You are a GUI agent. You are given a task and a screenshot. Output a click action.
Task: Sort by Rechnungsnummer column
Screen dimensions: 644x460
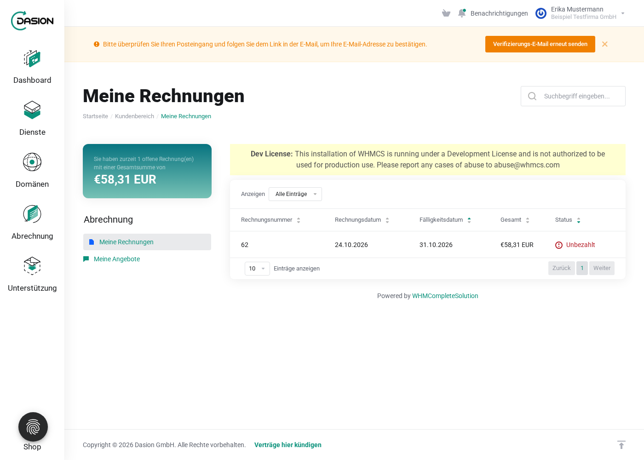(270, 220)
